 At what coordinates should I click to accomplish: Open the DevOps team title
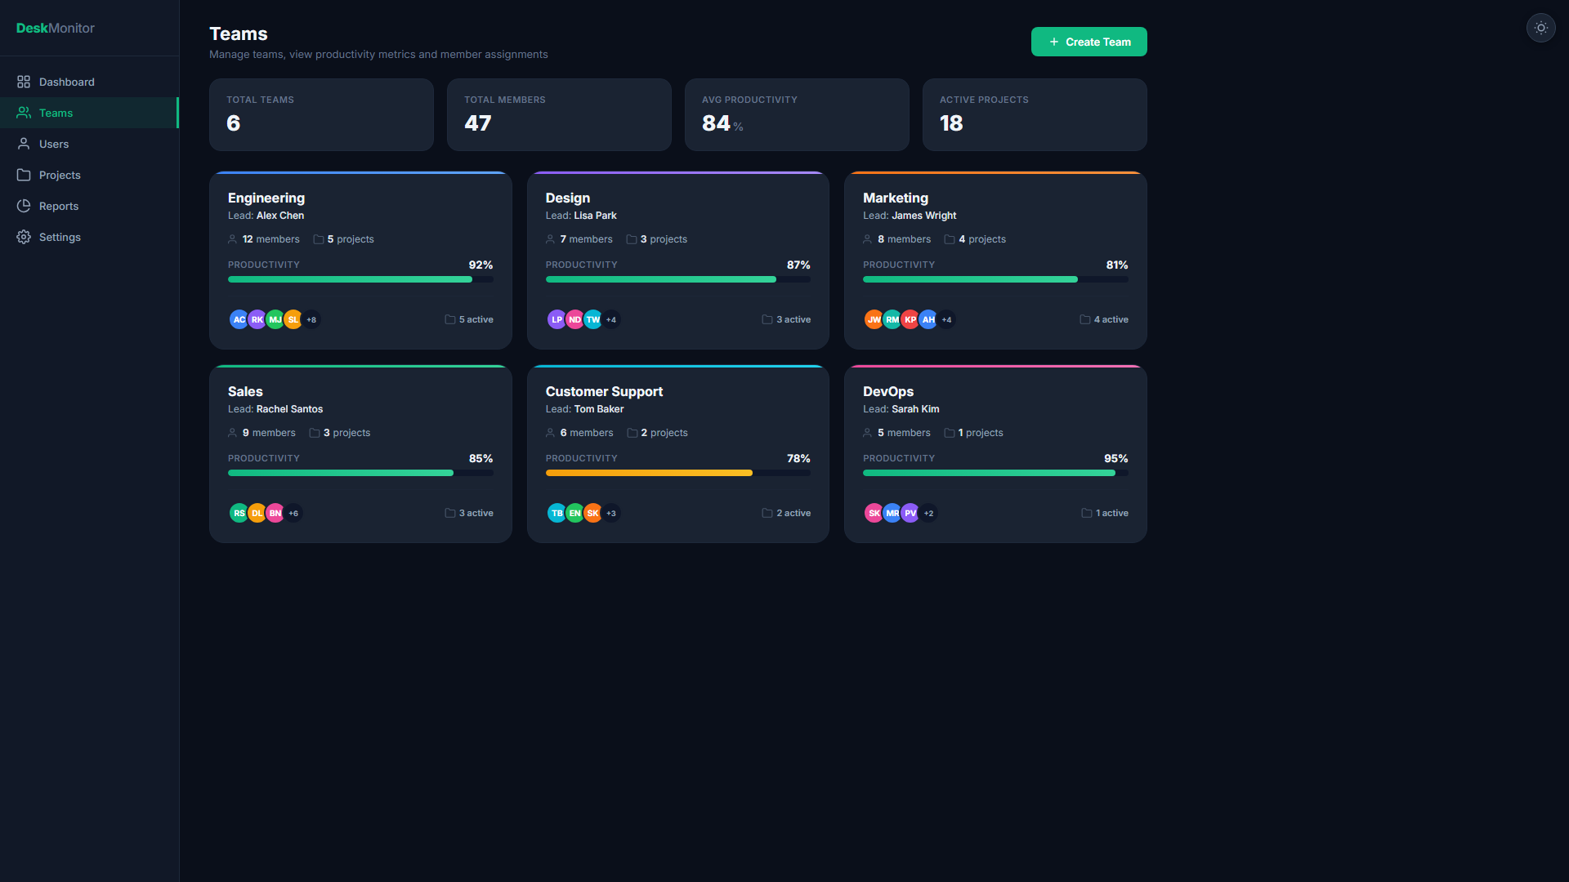(x=888, y=391)
